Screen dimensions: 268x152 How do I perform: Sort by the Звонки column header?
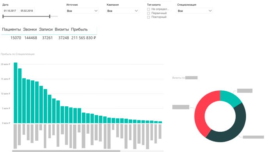(30, 29)
